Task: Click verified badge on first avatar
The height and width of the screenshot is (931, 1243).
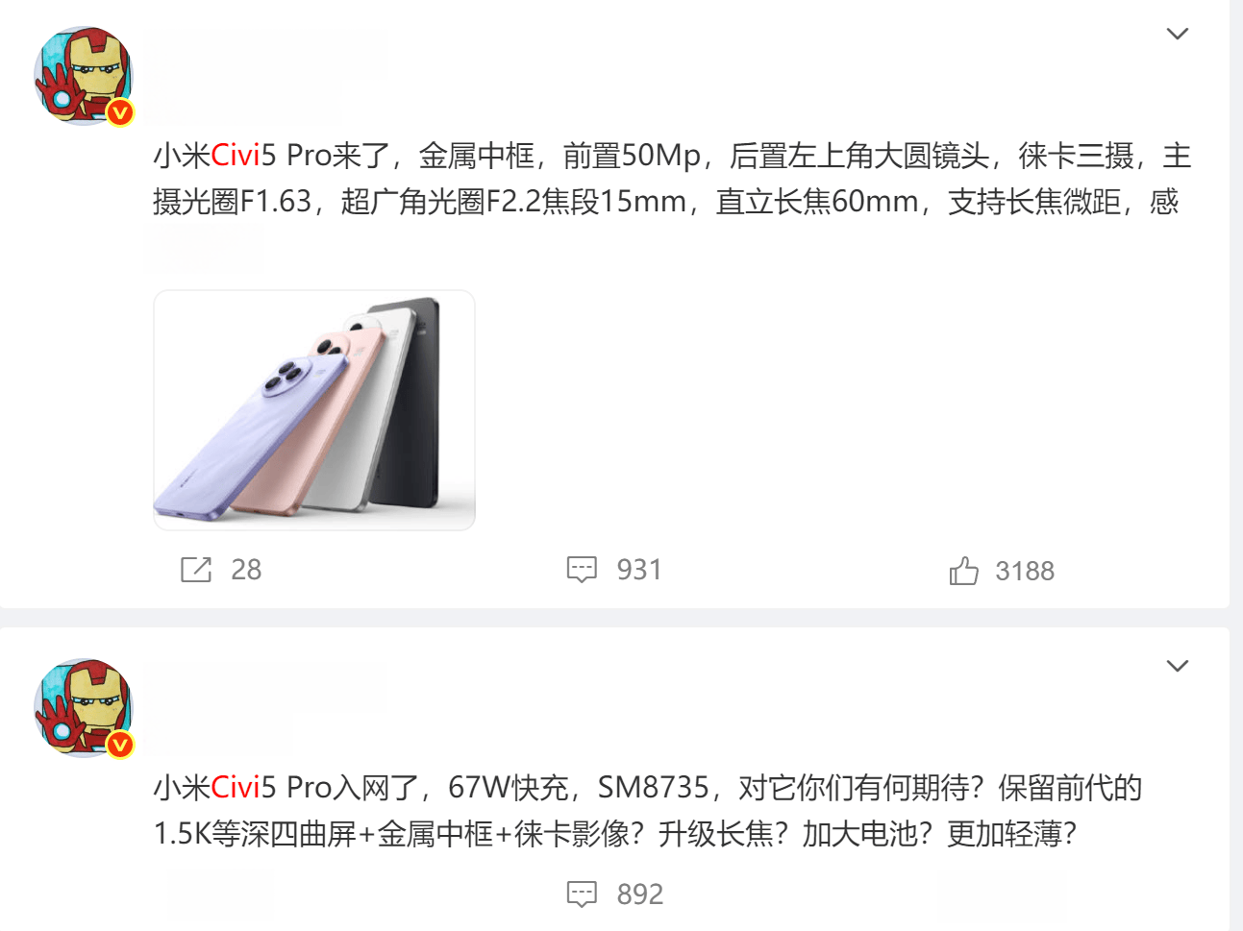Action: point(119,112)
